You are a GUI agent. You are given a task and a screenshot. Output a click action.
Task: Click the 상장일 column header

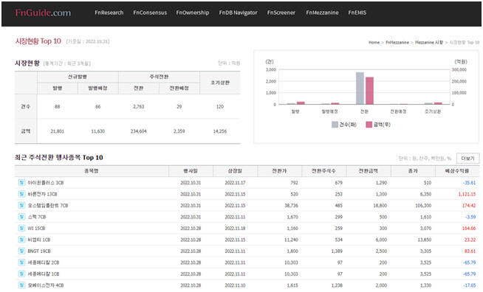[235, 171]
